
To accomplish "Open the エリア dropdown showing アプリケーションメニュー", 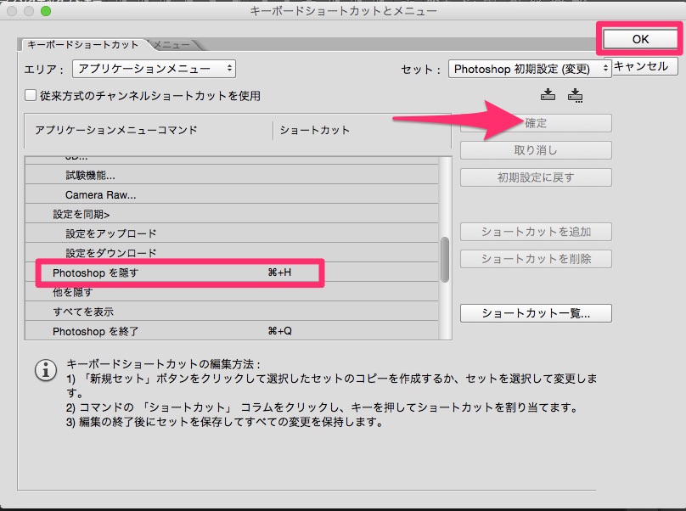I will [154, 69].
